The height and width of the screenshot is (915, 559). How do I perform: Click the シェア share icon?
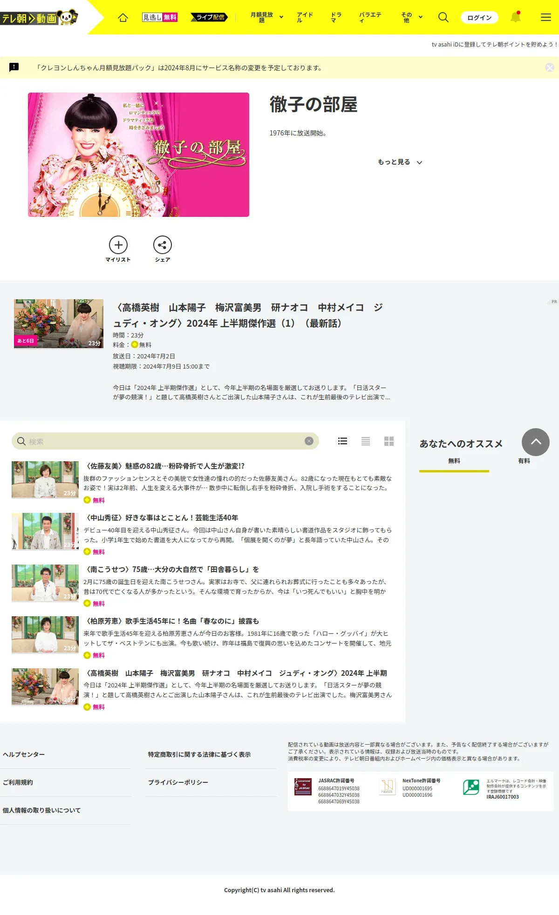point(163,249)
